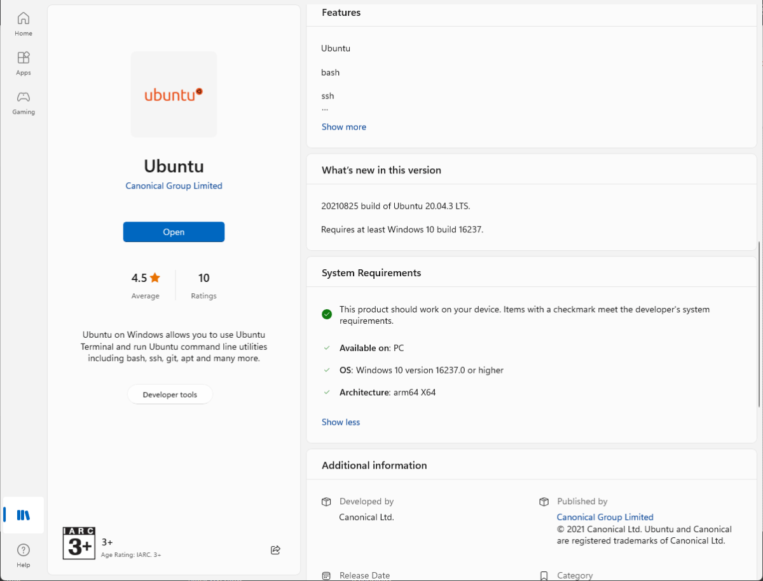The image size is (763, 581).
Task: Open Canonical Group Limited publisher link under title
Action: click(174, 186)
